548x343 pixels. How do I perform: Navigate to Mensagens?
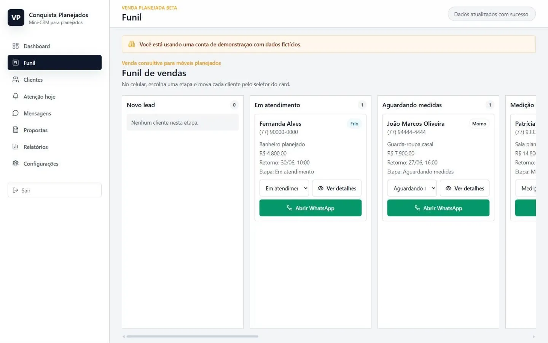click(x=54, y=113)
